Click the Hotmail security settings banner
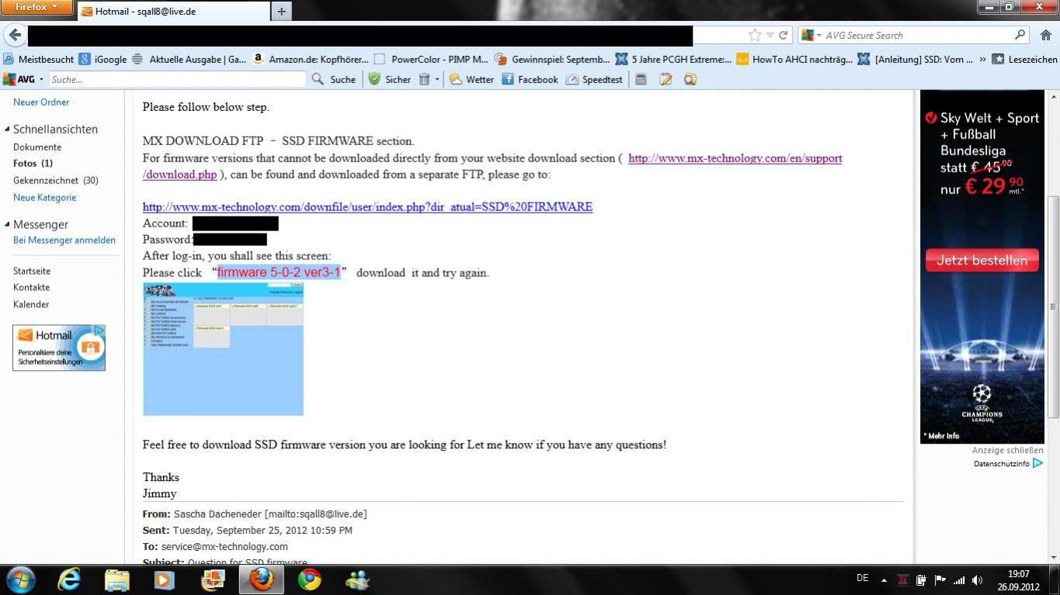This screenshot has width=1060, height=595. point(59,348)
